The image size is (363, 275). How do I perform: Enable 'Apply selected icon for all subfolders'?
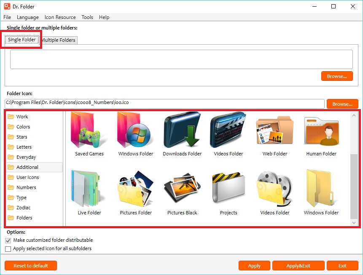(x=8, y=249)
